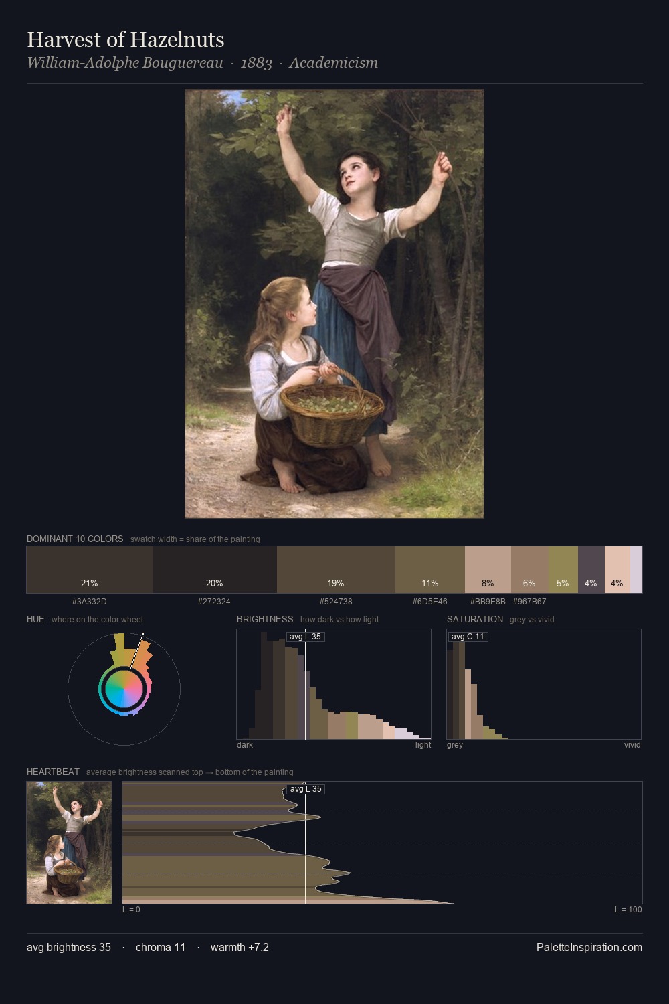Choose the 5% olive-green swatch
Screen dimensions: 669x1004
[563, 570]
